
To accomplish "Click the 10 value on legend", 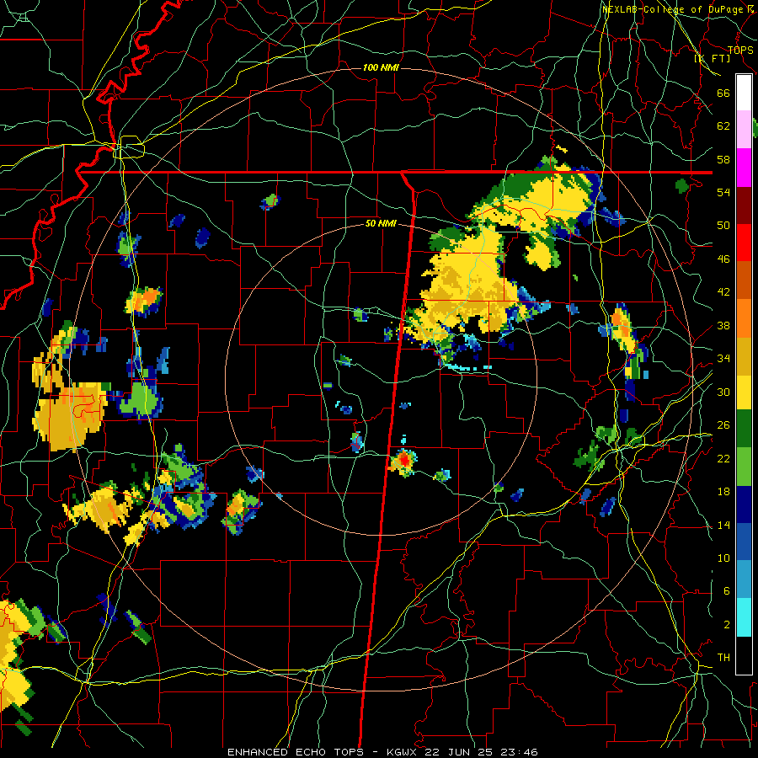I will (x=723, y=558).
